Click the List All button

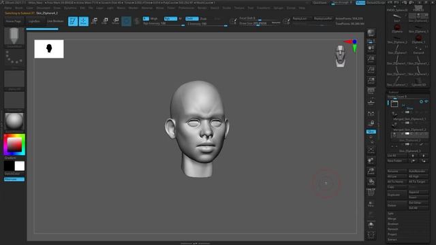396,156
